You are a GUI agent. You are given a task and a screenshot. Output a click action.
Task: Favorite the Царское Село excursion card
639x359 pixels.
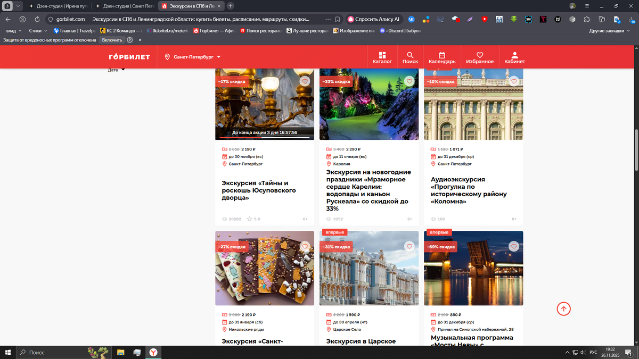(409, 247)
